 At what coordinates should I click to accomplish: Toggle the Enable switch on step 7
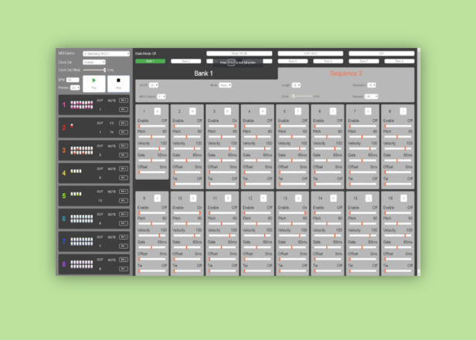tap(362, 126)
